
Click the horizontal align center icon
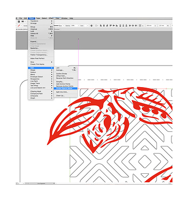(104, 25)
